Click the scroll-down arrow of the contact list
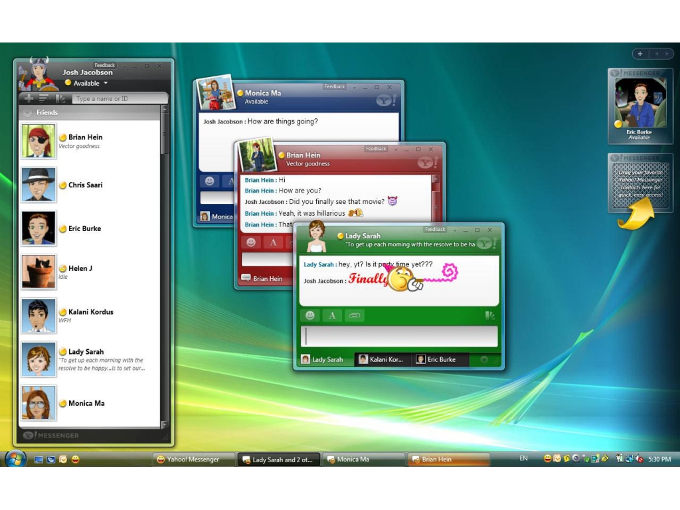This screenshot has height=510, width=680. tap(165, 424)
